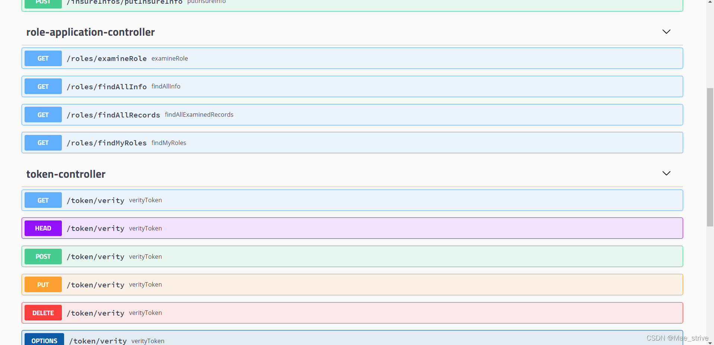Click verityToken summary in GET row
714x345 pixels.
click(x=145, y=200)
